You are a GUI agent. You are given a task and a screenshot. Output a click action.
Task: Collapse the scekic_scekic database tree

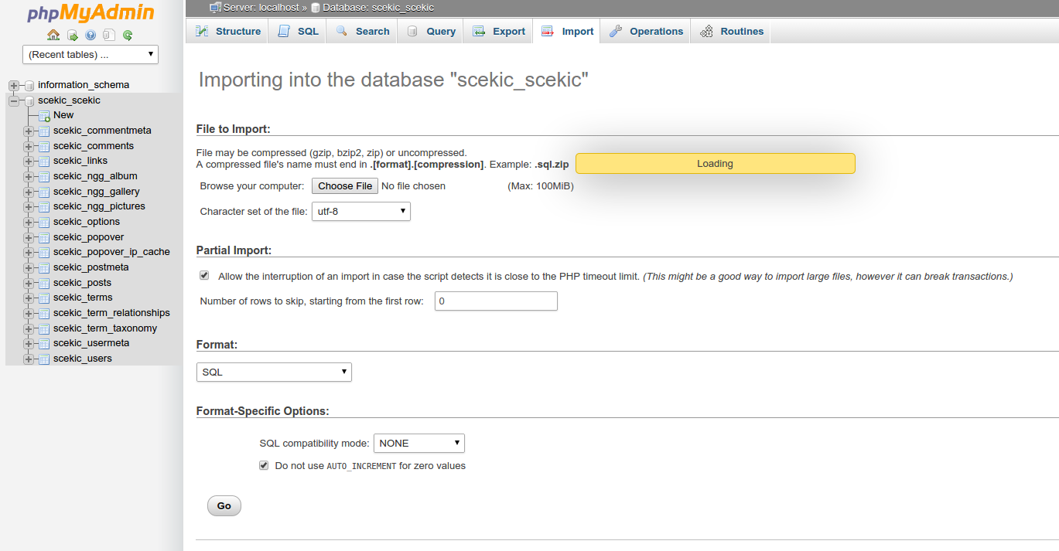click(x=14, y=100)
